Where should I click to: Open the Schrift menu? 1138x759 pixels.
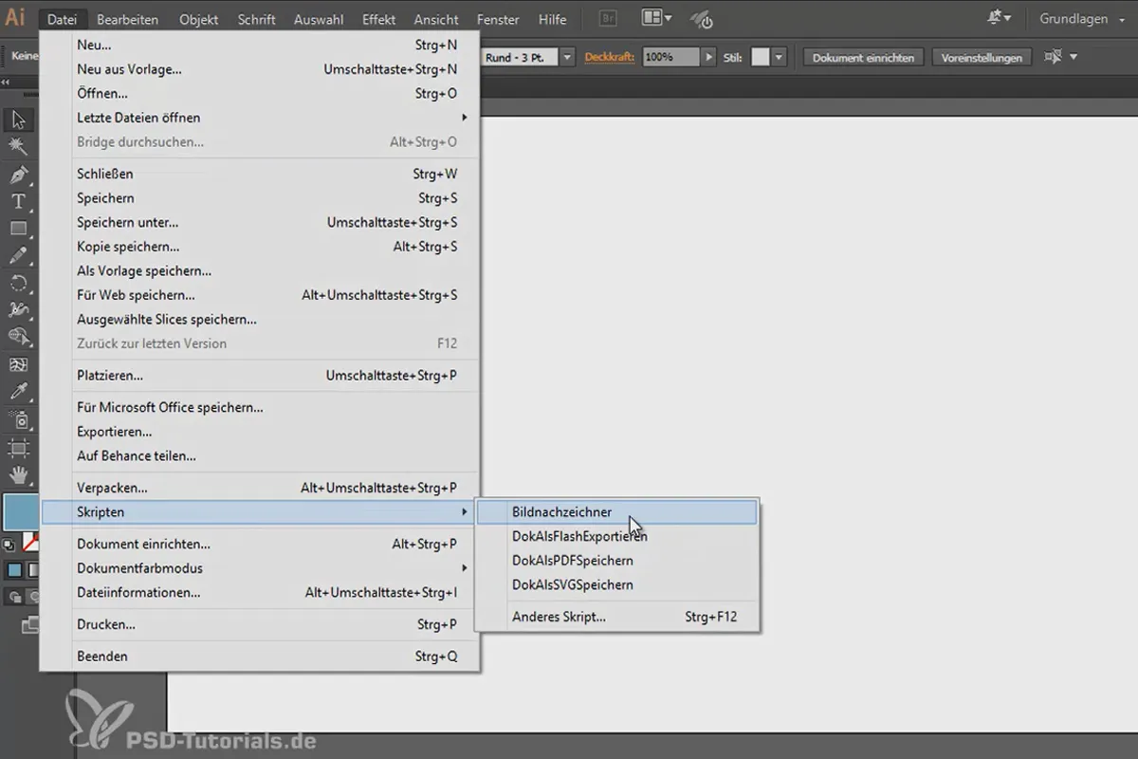[256, 19]
